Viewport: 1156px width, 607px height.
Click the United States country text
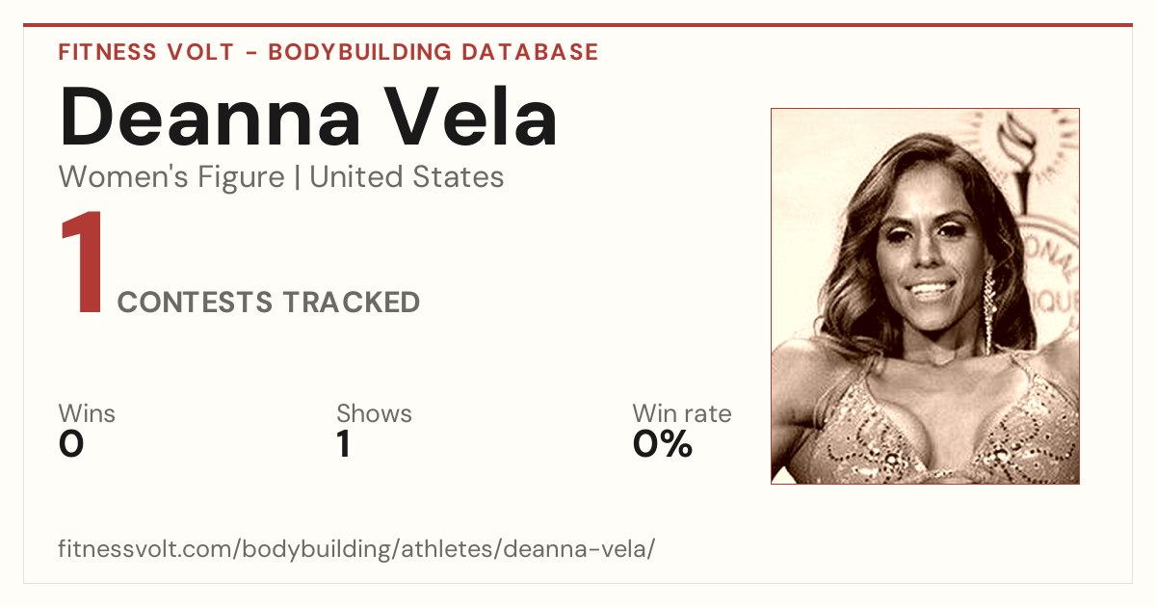407,177
